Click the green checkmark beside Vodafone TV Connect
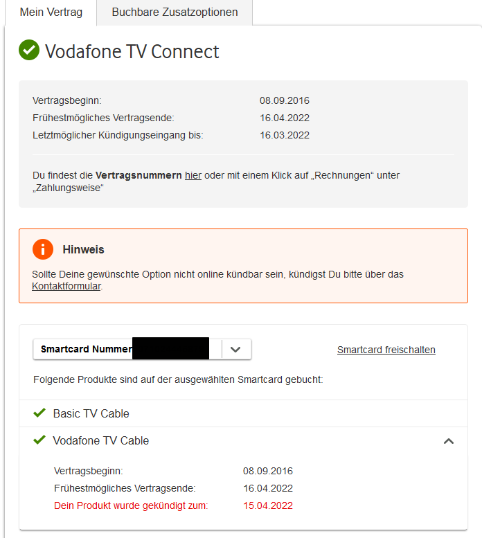This screenshot has height=538, width=482. 29,51
